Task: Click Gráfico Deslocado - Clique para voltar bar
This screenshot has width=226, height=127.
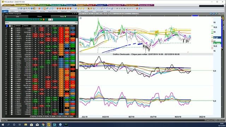Action: (146, 54)
